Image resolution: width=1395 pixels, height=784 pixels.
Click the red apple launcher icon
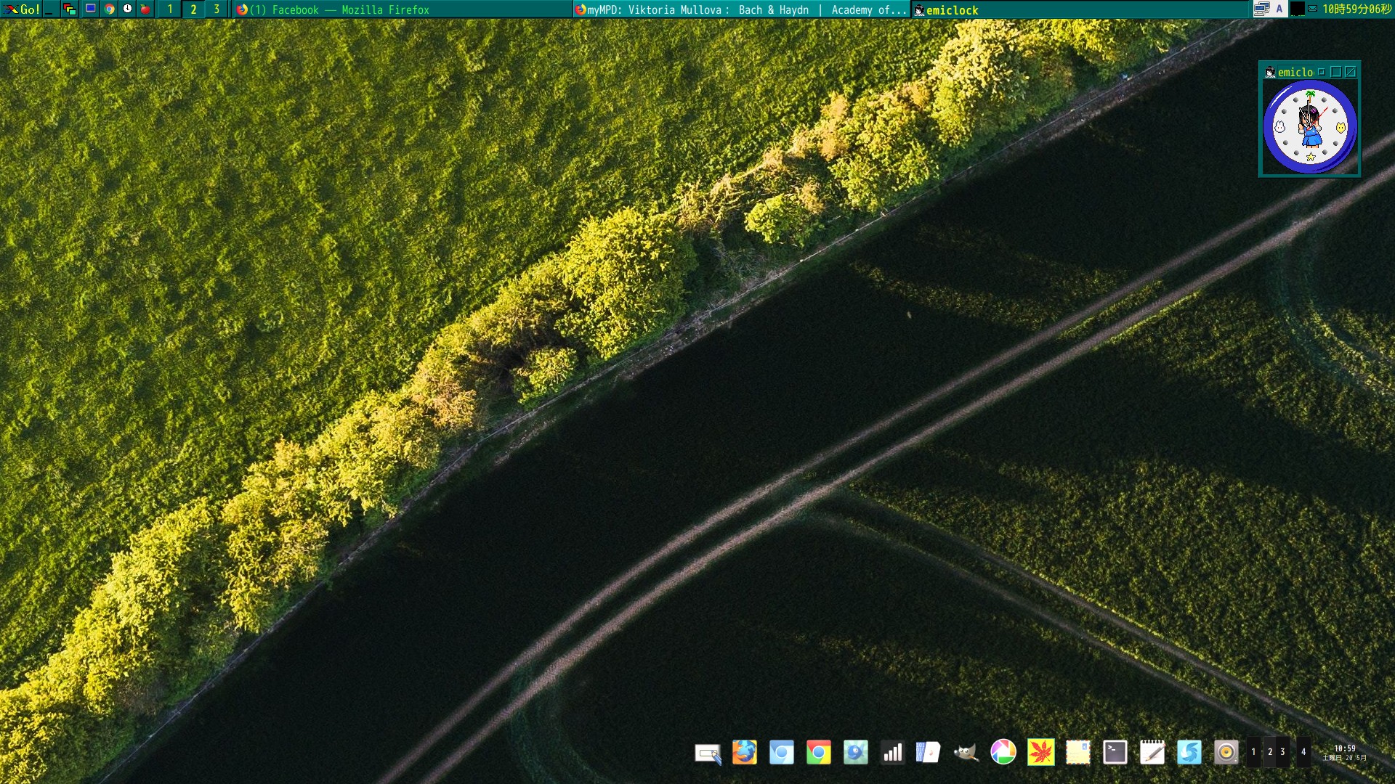click(x=145, y=9)
